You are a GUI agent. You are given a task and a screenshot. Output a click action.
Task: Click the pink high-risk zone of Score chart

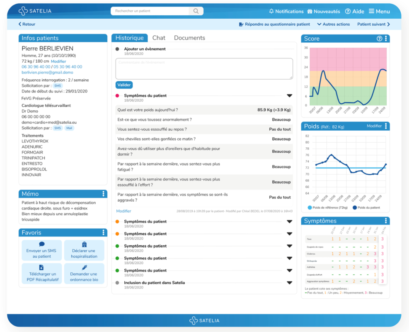[348, 59]
